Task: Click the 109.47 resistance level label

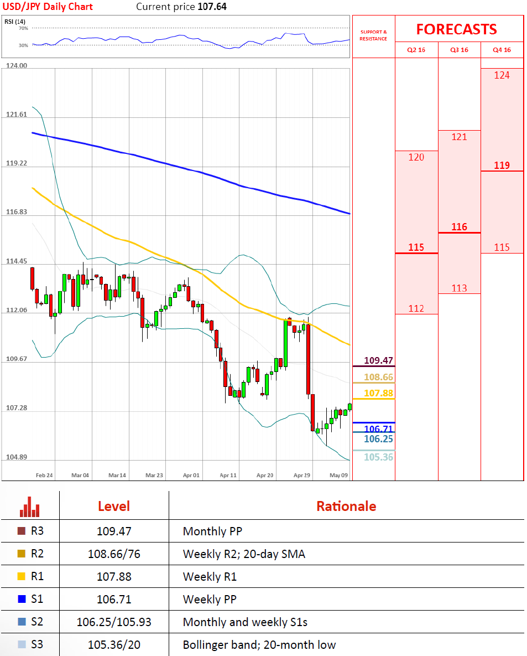Action: coord(379,360)
